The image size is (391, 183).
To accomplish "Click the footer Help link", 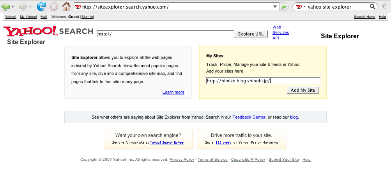I will click(306, 160).
